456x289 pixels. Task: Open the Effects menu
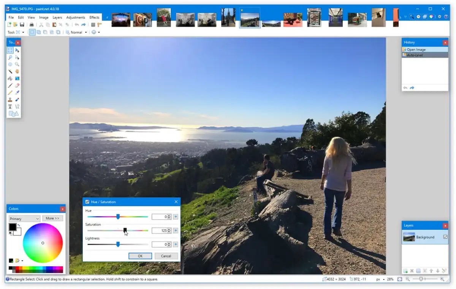(x=94, y=17)
